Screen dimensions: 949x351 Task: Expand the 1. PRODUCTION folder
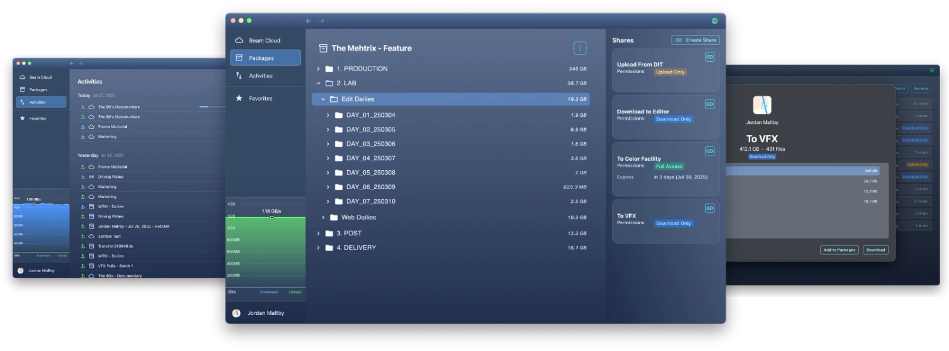pyautogui.click(x=319, y=69)
